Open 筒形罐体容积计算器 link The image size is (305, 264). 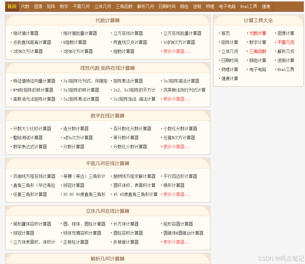pyautogui.click(x=32, y=224)
